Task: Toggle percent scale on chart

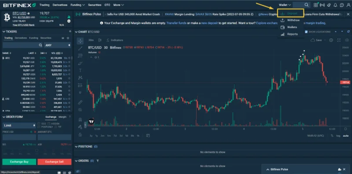Action: [x=332, y=136]
